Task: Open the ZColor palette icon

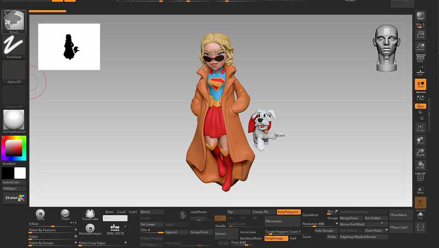Action: click(15, 198)
